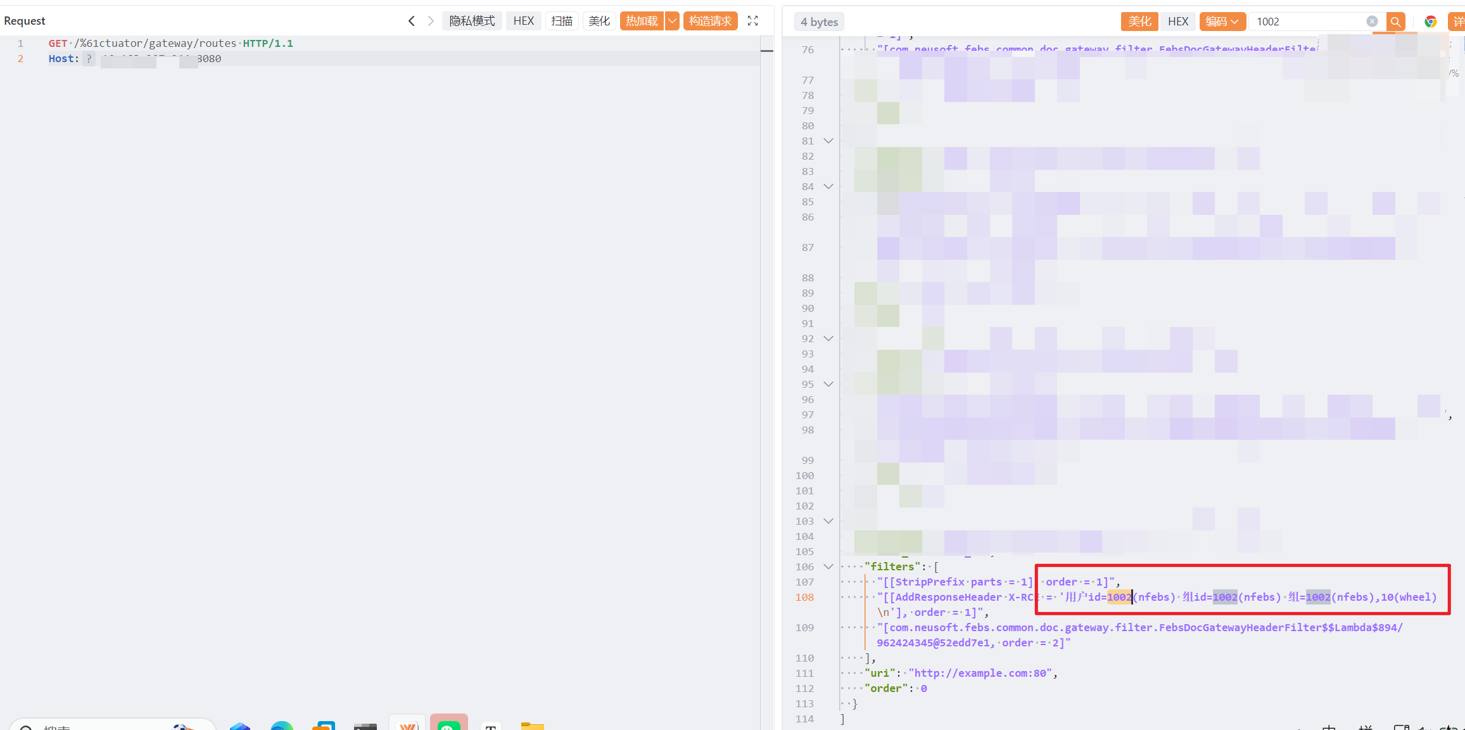1465x730 pixels.
Task: Collapse the block at line 92
Action: coord(828,338)
